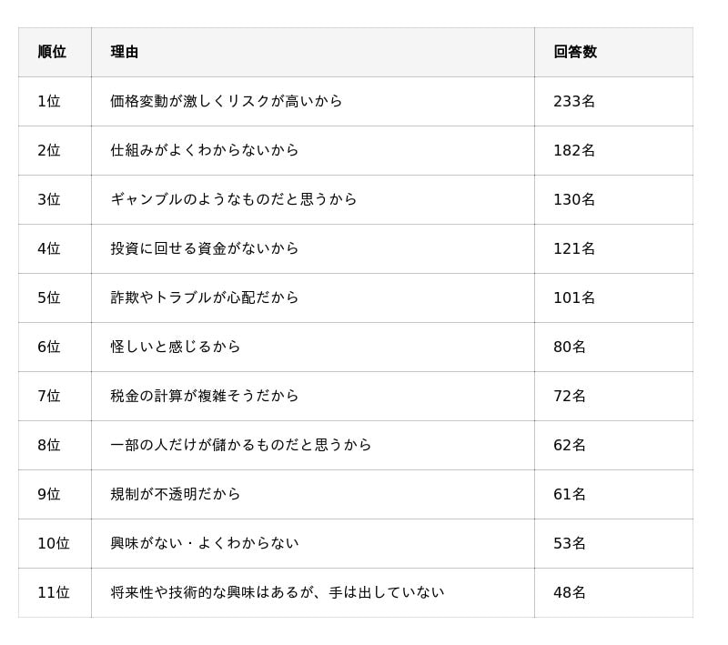This screenshot has width=728, height=645.
Task: Click the 11位 rank cell
Action: 54,592
